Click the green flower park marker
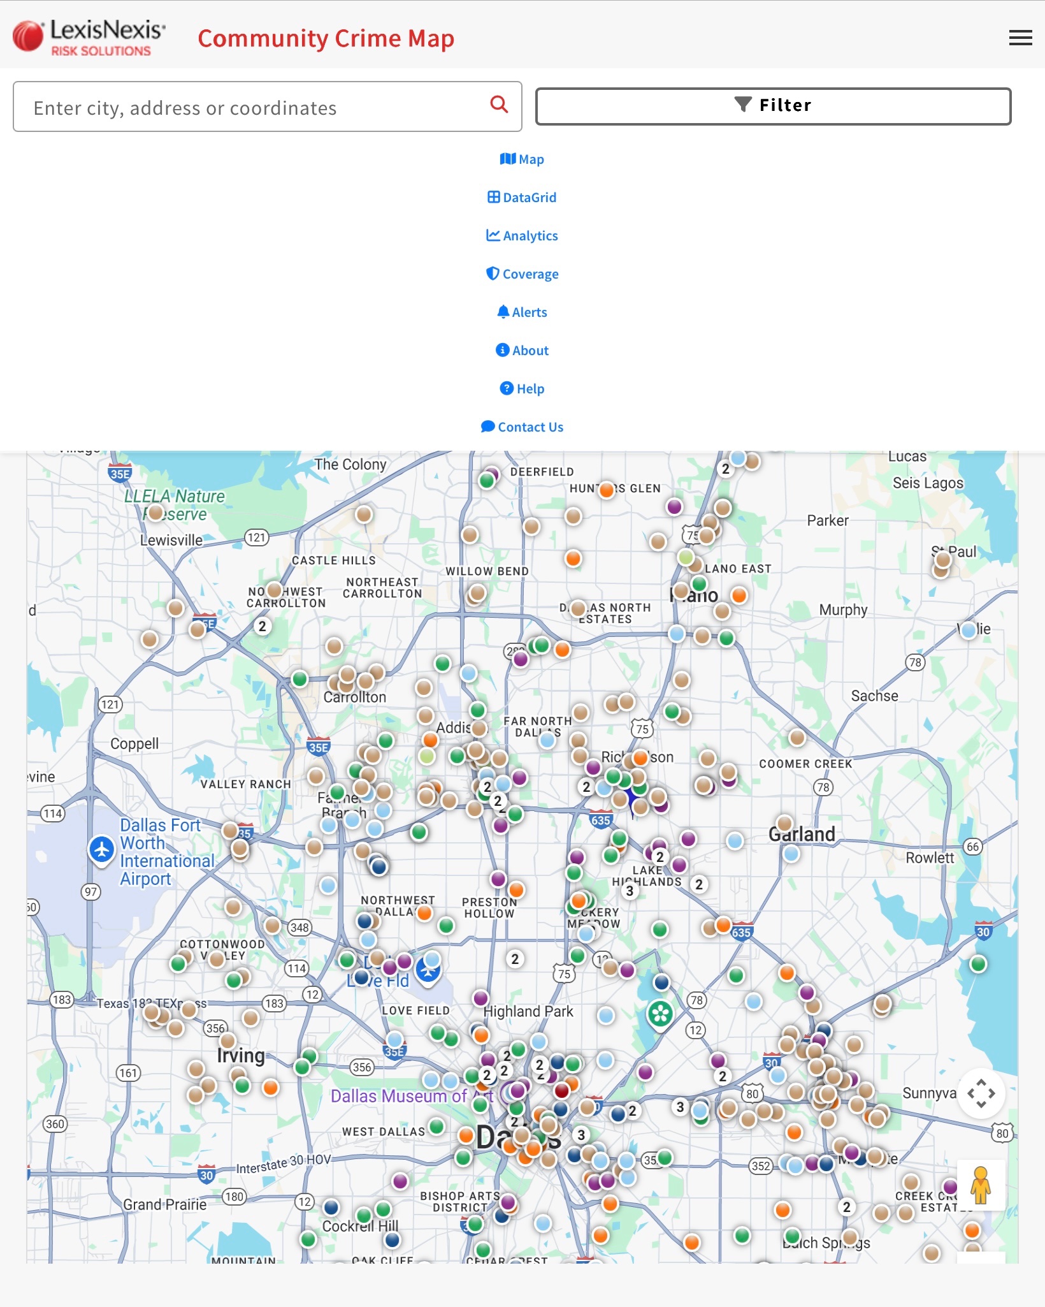Screen dimensions: 1045x1307 (x=660, y=1013)
